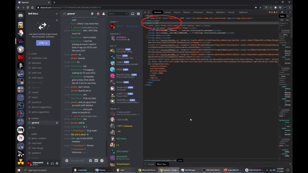Viewport: 308px width, 173px height.
Task: Open notification settings bell icon
Action: pos(92,14)
